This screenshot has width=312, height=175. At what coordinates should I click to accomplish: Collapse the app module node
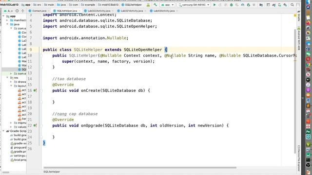point(3,16)
